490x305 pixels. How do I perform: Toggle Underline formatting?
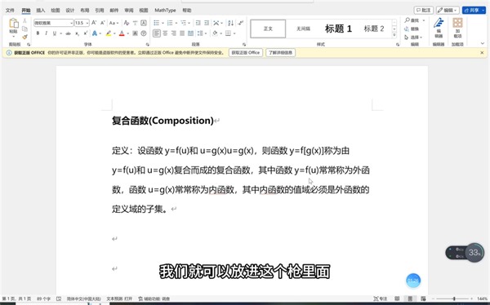coord(55,33)
